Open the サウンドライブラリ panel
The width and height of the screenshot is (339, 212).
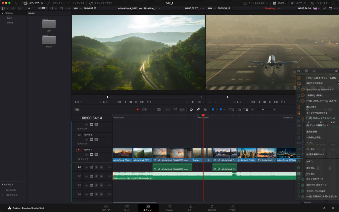[x=100, y=3]
